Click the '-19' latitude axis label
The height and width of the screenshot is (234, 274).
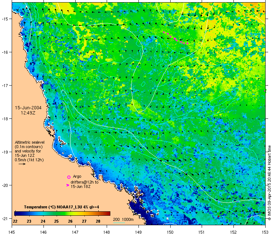[x=4, y=152]
